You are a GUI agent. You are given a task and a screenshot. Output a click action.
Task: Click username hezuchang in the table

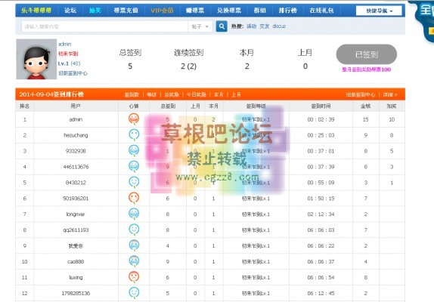point(76,135)
